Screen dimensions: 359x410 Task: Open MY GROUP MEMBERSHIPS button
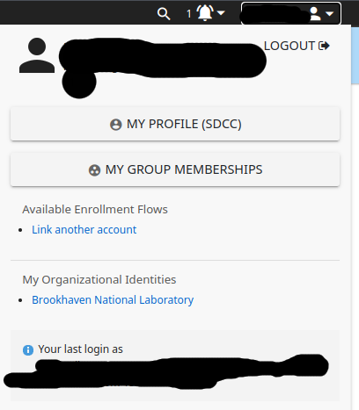(175, 169)
